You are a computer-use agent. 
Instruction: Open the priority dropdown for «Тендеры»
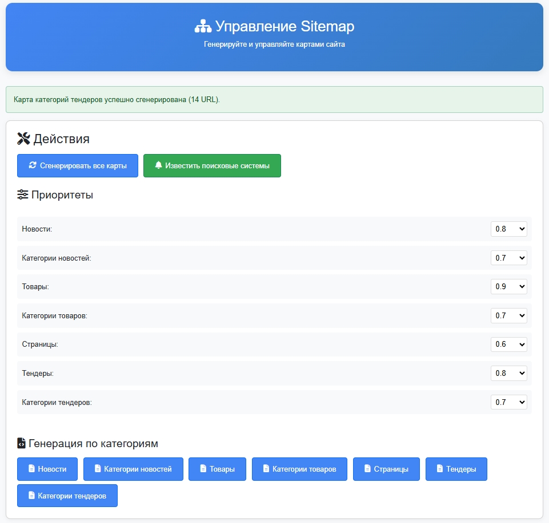508,373
